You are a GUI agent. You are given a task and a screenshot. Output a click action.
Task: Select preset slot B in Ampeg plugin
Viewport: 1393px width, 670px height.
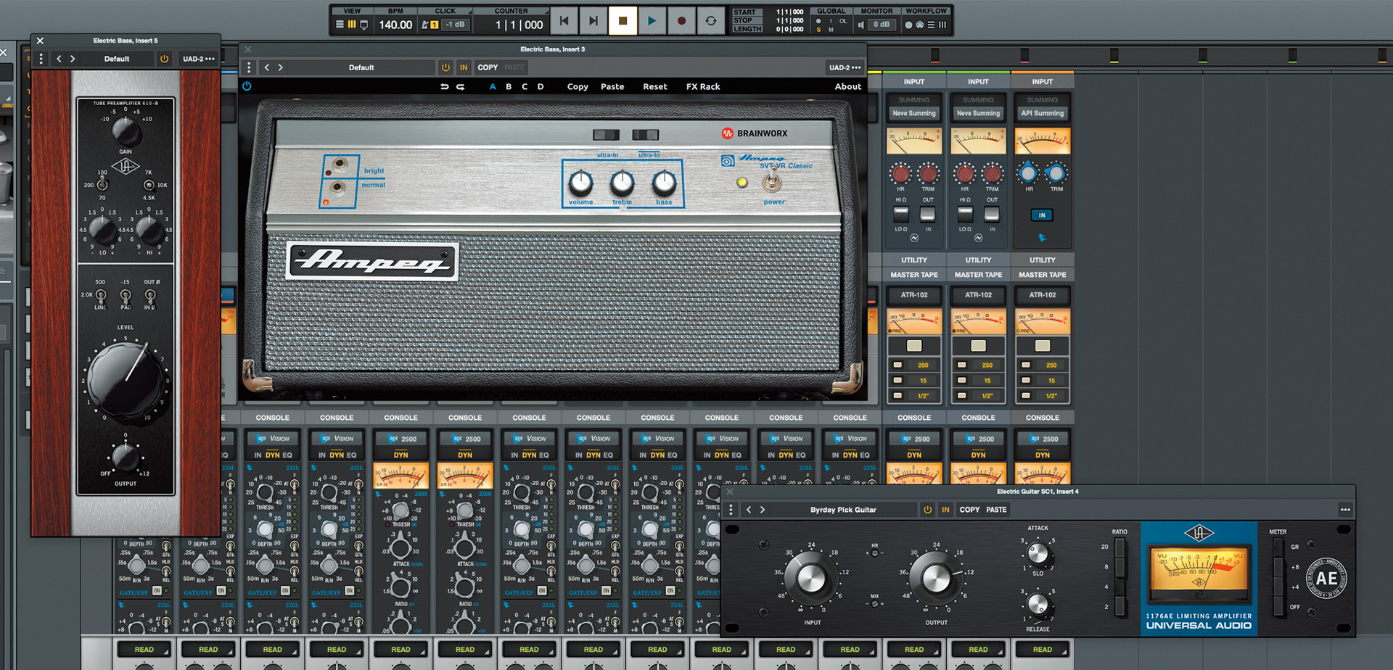(509, 86)
